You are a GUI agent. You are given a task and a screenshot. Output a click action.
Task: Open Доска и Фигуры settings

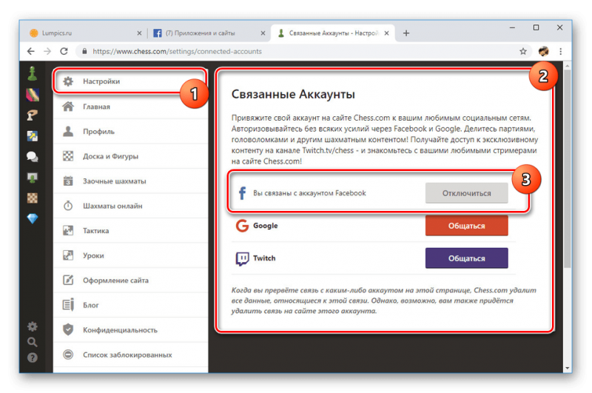pyautogui.click(x=131, y=156)
